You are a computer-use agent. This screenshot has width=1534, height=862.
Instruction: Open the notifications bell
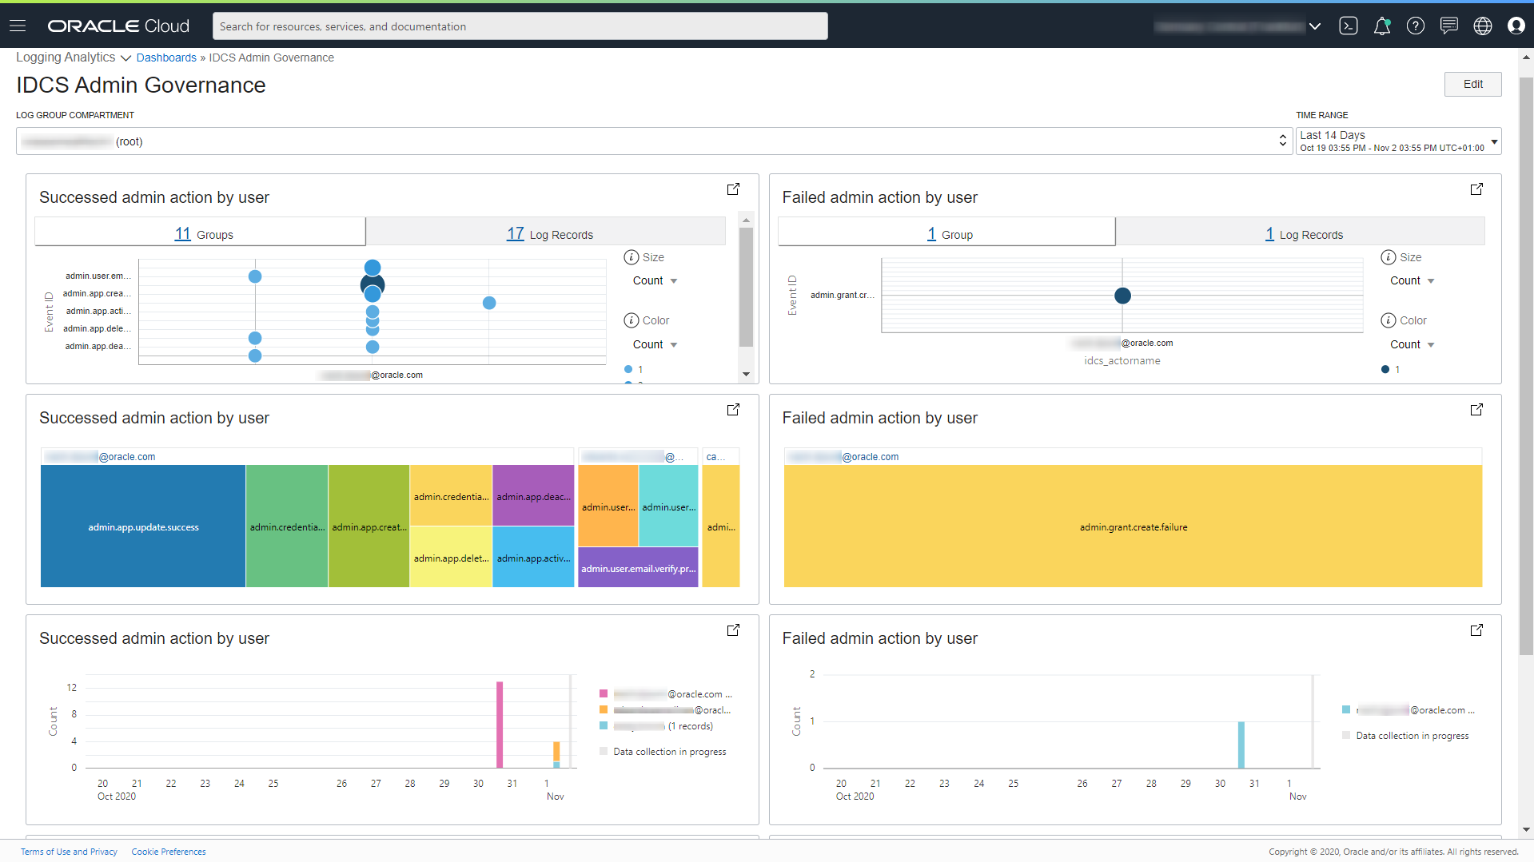click(1381, 26)
